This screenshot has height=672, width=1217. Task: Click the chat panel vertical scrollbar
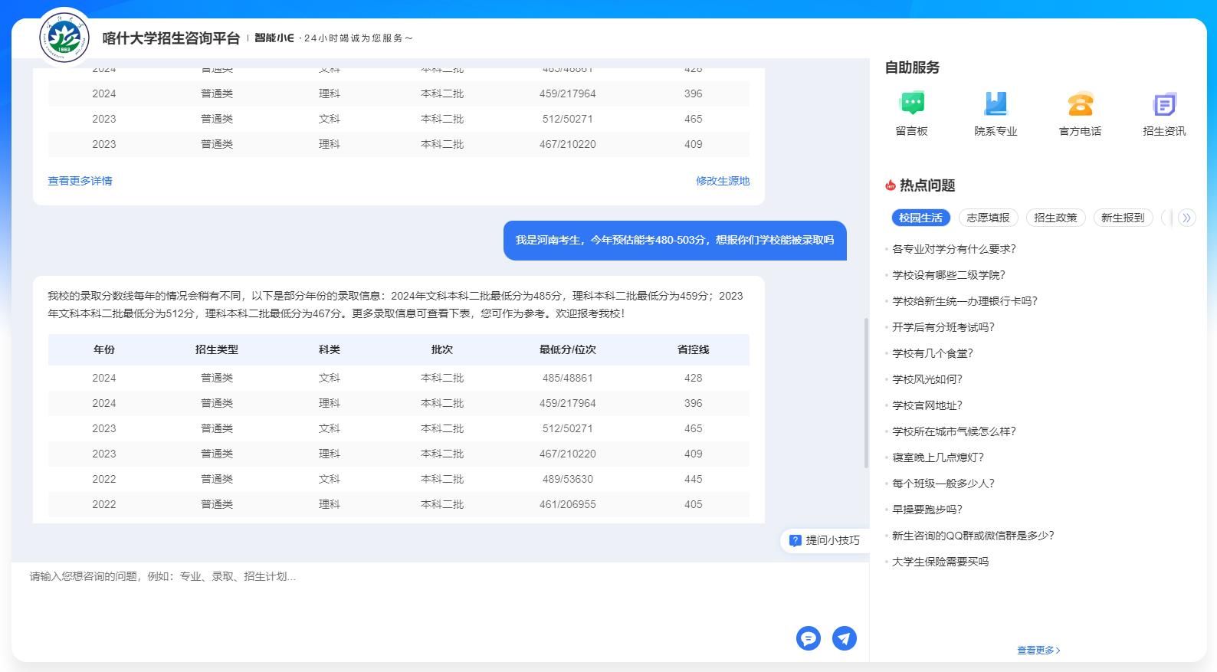click(866, 392)
